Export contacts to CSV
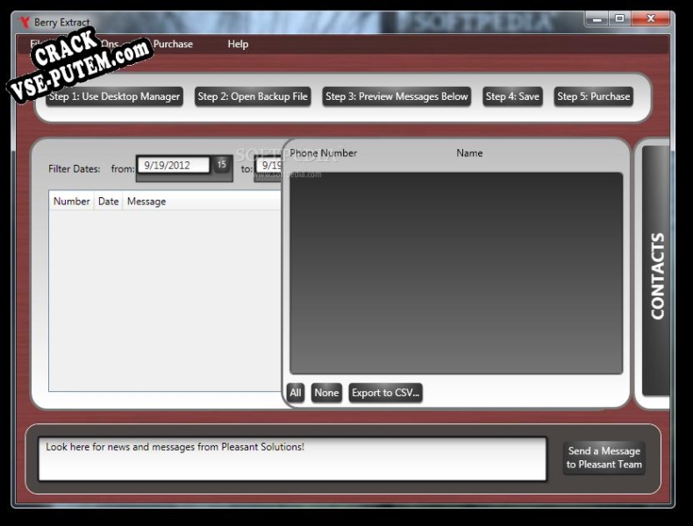The image size is (693, 526). tap(385, 393)
